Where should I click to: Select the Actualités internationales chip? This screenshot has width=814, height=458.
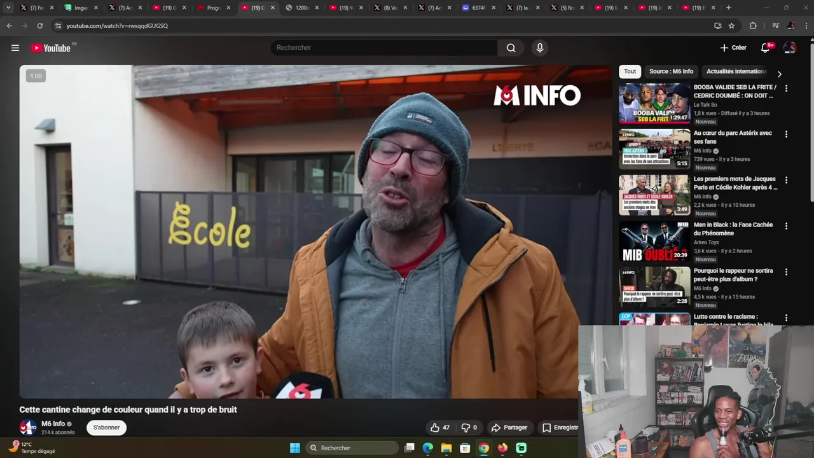tap(736, 71)
